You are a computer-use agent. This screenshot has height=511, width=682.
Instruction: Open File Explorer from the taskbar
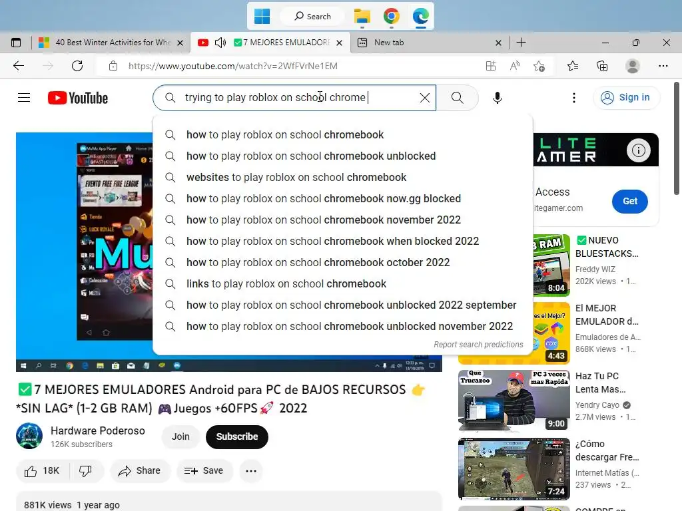[x=362, y=16]
